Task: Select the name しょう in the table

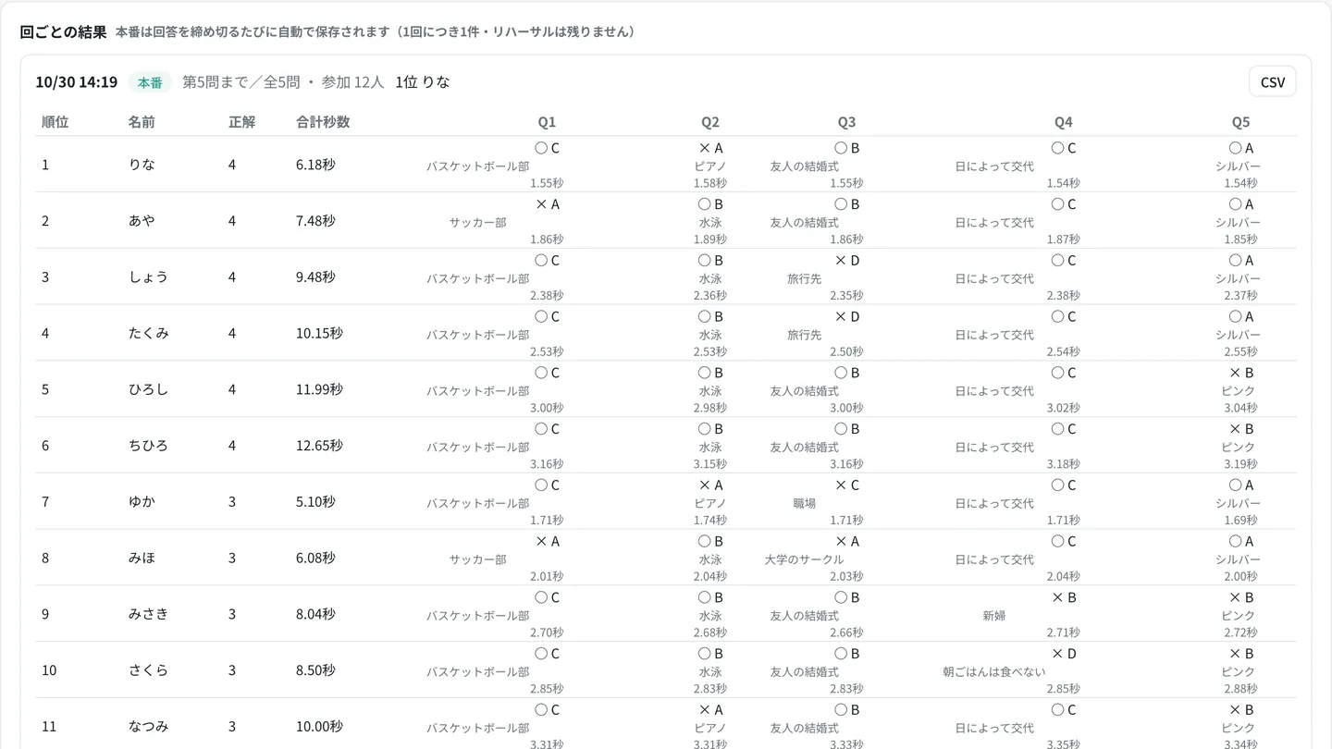Action: [148, 277]
